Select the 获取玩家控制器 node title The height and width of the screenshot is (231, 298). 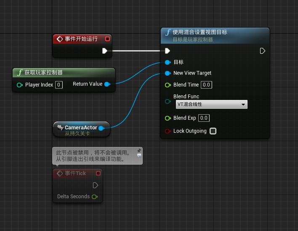click(43, 72)
